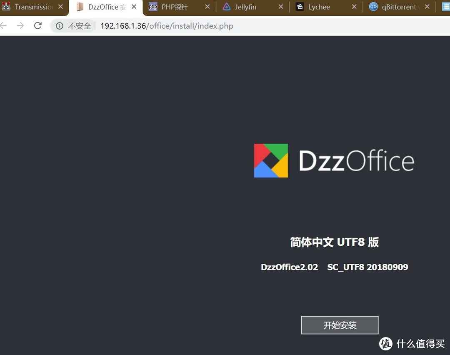Viewport: 450px width, 355px height.
Task: Click the DzzOffice2.02 version text
Action: (289, 267)
